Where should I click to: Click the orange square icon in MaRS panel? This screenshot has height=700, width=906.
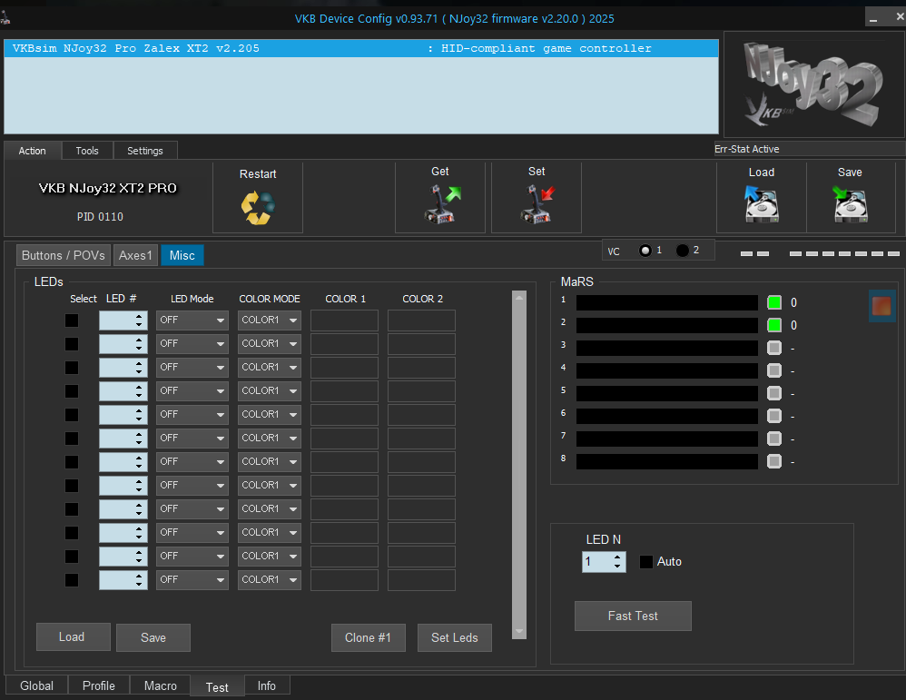pyautogui.click(x=881, y=305)
